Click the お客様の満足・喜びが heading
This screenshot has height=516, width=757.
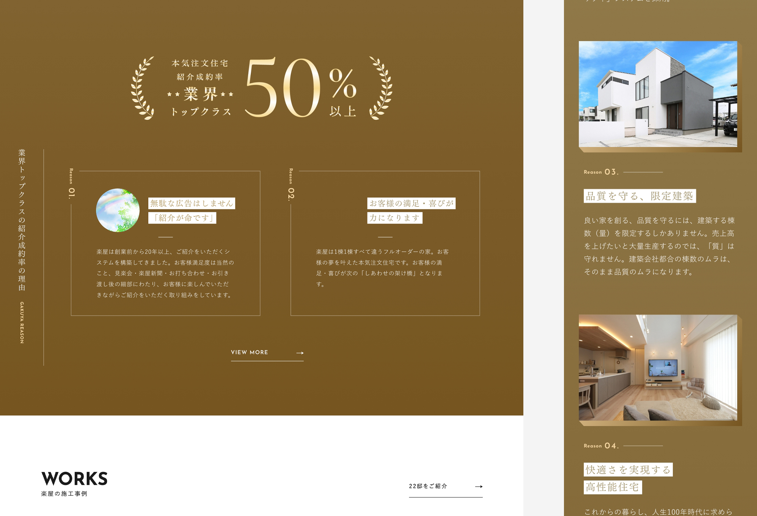pyautogui.click(x=411, y=203)
